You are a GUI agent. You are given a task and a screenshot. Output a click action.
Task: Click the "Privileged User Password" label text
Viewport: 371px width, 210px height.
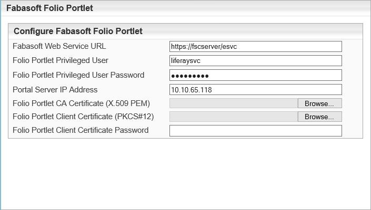[x=78, y=75]
